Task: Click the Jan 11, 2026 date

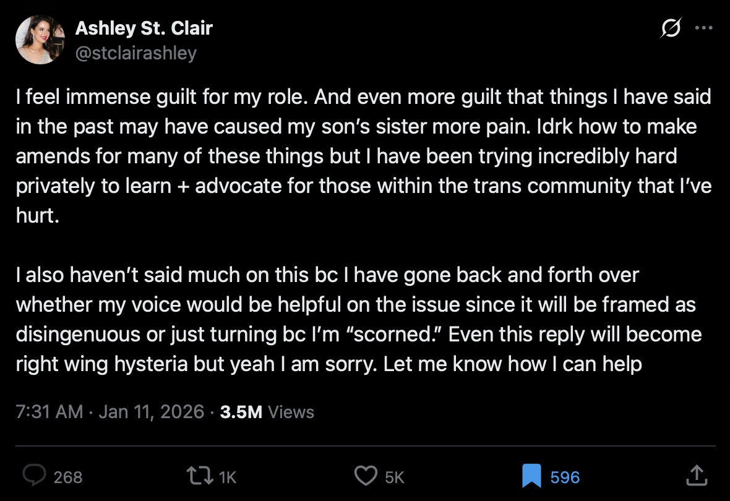Action: click(x=151, y=412)
